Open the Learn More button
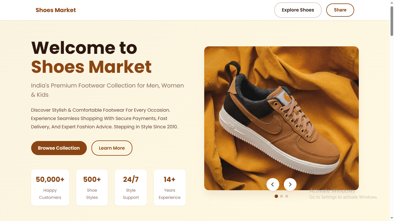This screenshot has width=394, height=221. click(112, 148)
